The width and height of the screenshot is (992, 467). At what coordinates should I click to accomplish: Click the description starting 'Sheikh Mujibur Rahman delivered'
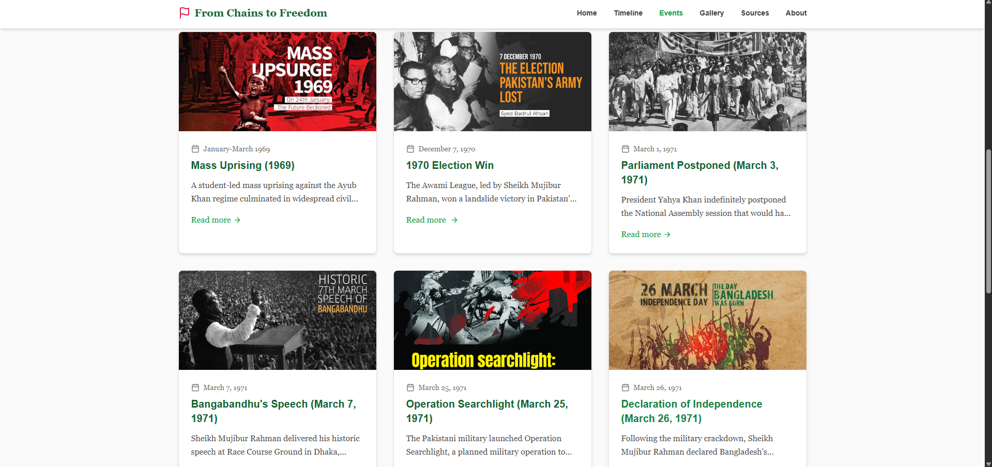pyautogui.click(x=276, y=445)
